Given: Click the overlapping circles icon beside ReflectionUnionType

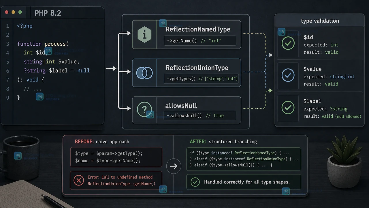Looking at the screenshot, I should [144, 73].
